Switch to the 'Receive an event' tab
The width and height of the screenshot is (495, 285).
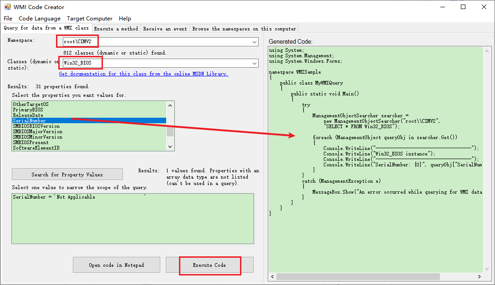[x=164, y=28]
